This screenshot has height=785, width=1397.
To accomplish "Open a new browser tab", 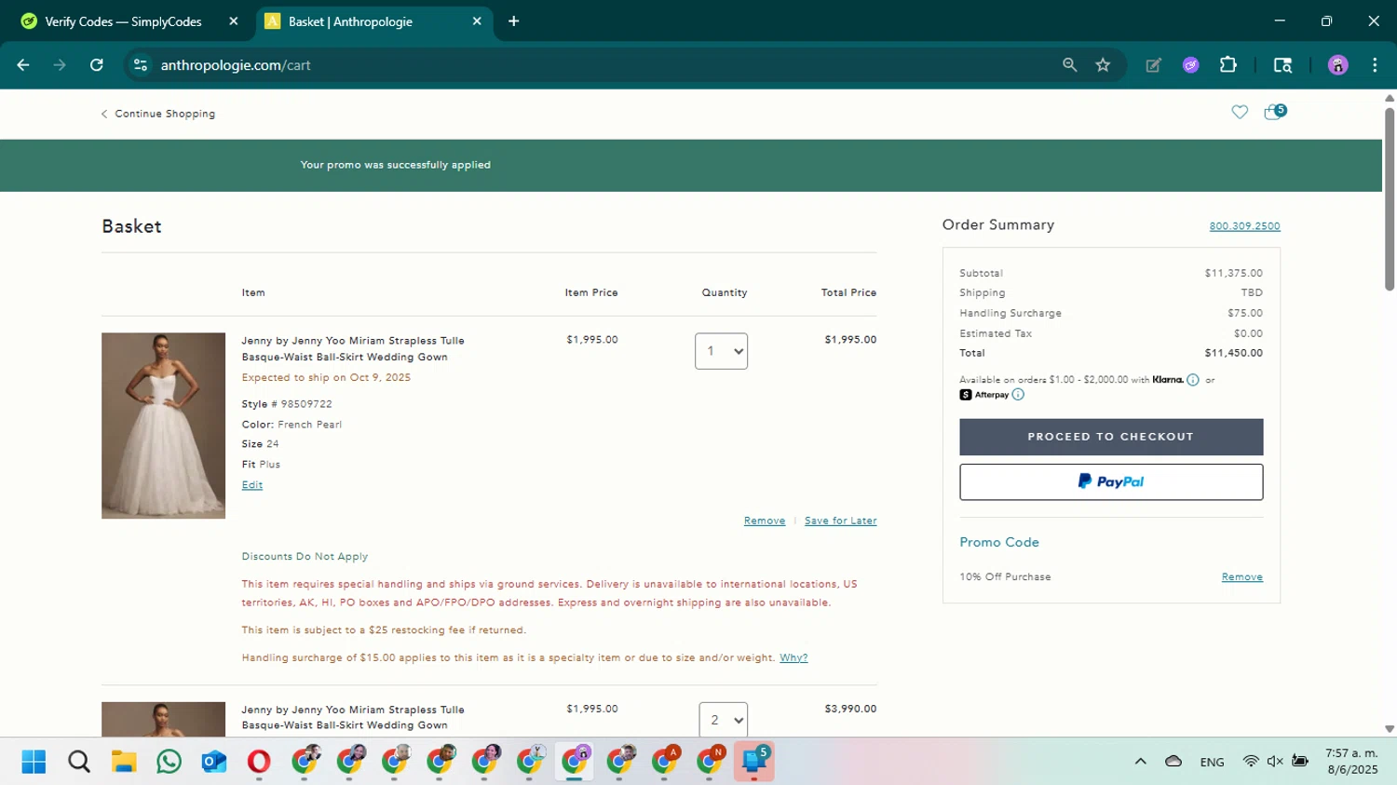I will [x=513, y=21].
